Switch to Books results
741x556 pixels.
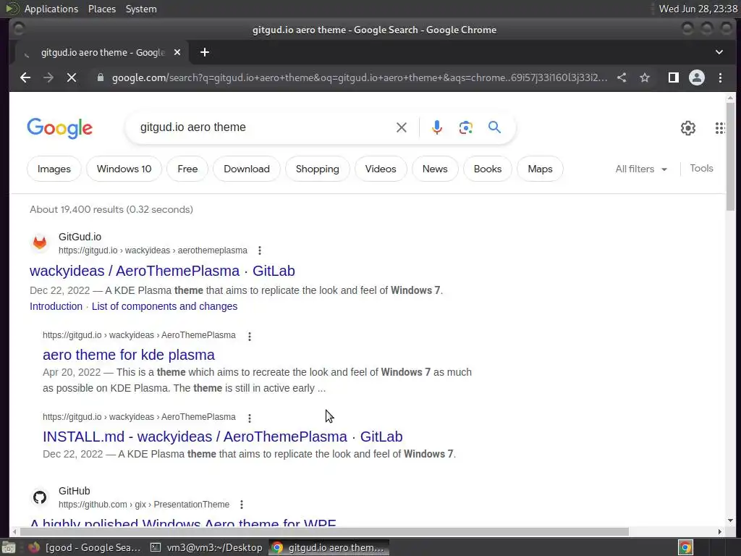click(488, 169)
